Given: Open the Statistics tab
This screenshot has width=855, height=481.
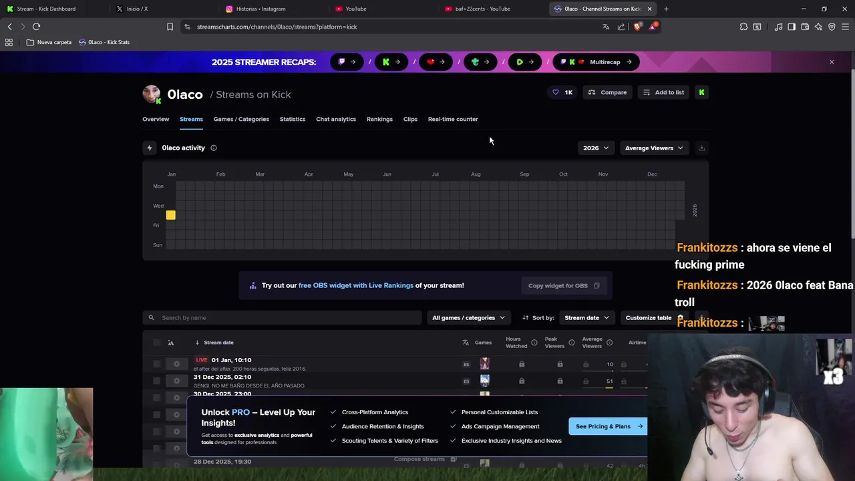Looking at the screenshot, I should tap(293, 119).
